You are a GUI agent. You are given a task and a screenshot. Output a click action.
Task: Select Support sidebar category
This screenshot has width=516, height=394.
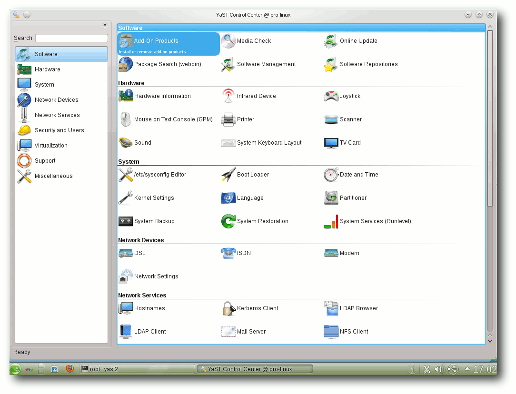61,161
